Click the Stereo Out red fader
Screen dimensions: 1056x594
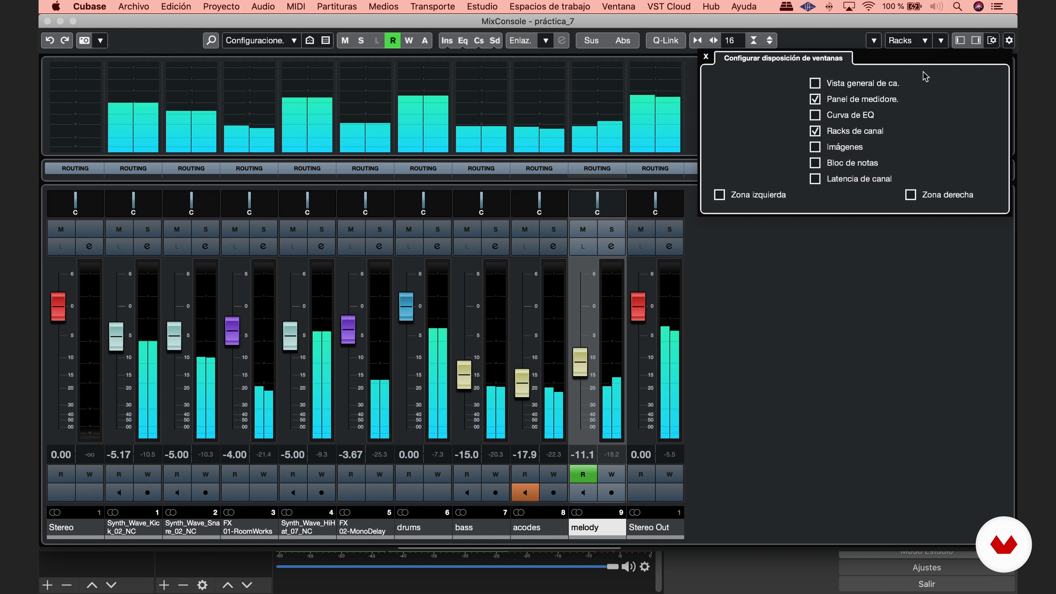[x=638, y=306]
